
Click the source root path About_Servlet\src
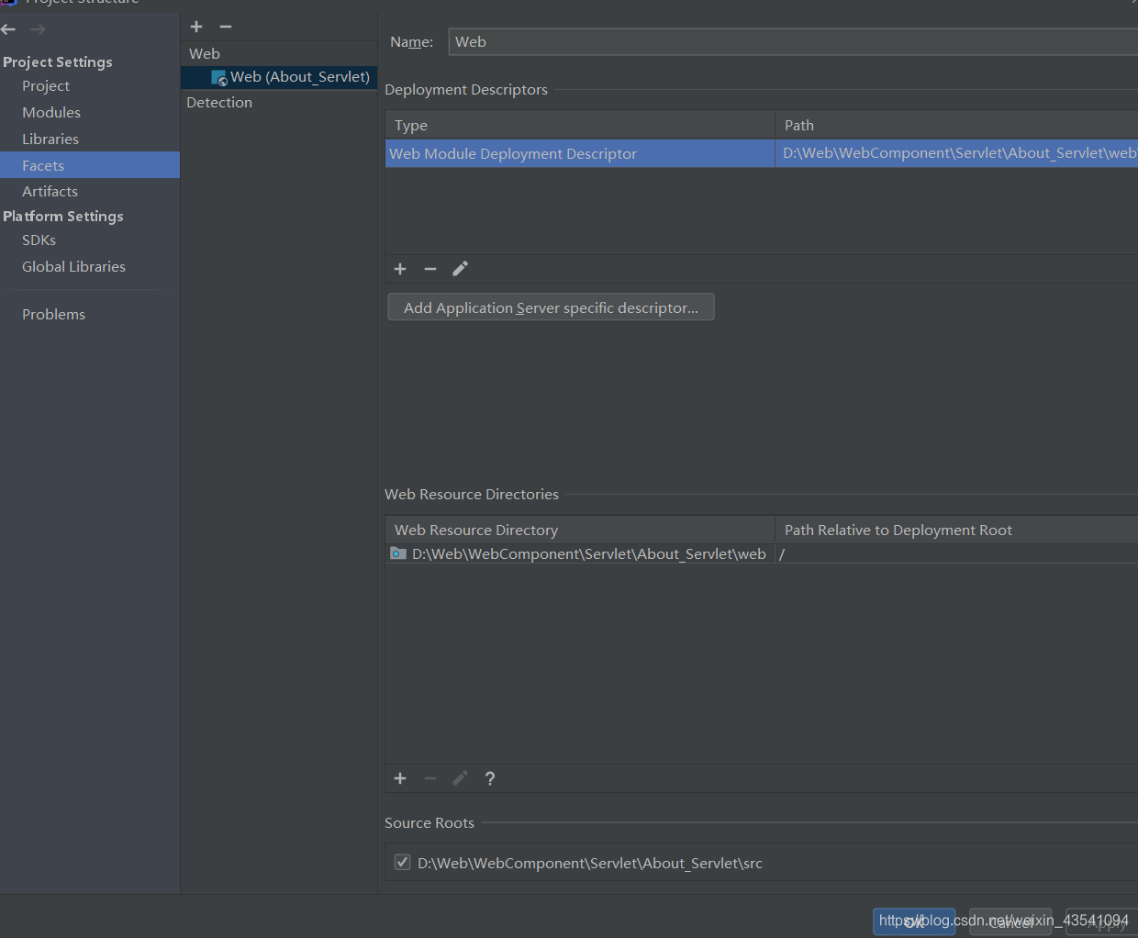click(x=590, y=863)
